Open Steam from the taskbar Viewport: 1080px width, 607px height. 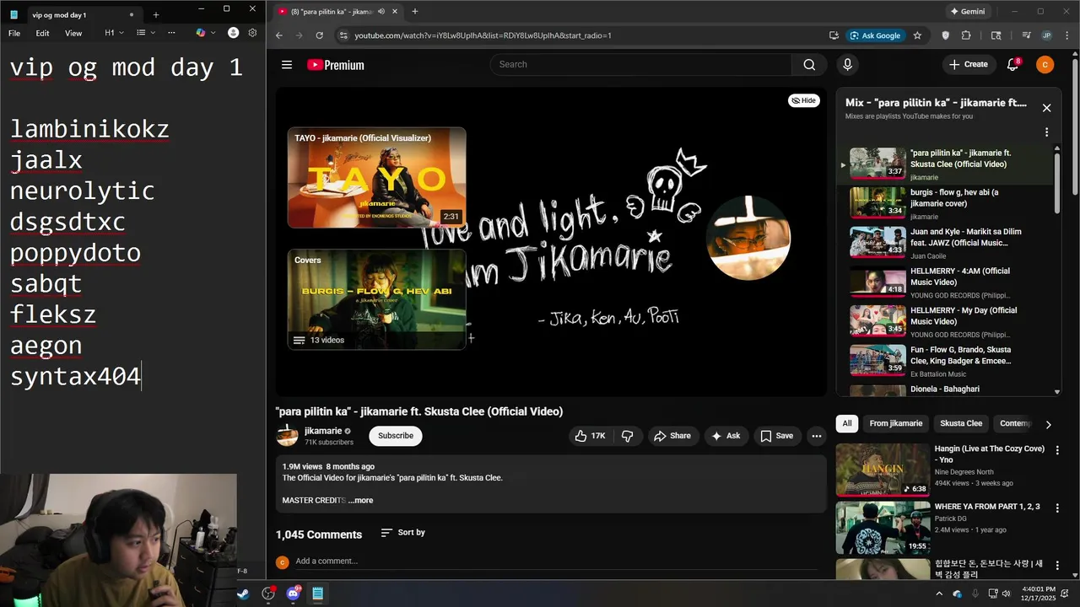(x=242, y=594)
